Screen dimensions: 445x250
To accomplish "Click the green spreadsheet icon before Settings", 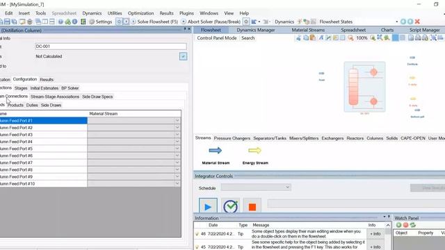I will tap(83, 22).
